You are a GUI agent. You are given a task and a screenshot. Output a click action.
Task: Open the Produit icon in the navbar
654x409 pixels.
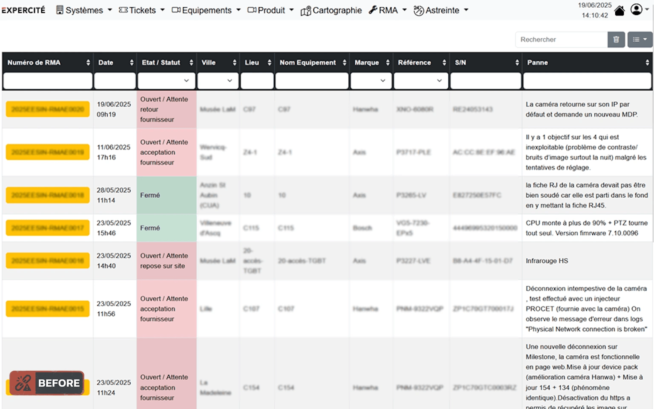click(x=252, y=10)
